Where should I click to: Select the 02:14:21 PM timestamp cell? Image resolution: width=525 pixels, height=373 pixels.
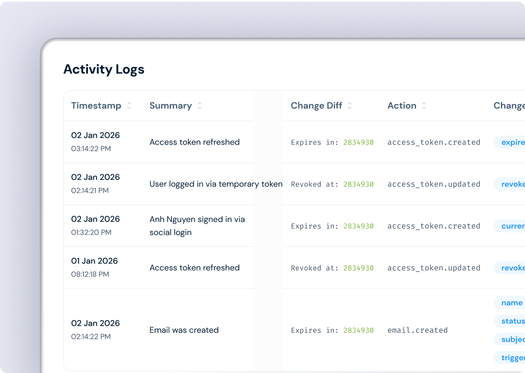[95, 184]
